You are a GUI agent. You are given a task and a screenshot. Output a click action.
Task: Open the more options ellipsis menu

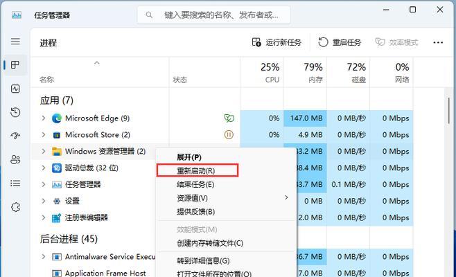pyautogui.click(x=438, y=42)
